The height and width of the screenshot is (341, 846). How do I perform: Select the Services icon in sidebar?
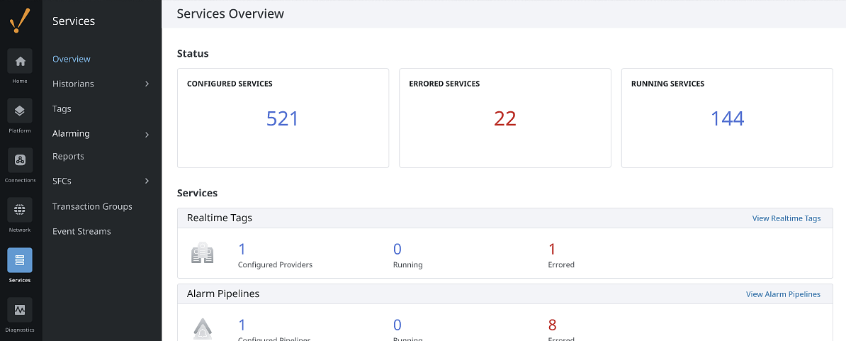[x=20, y=260]
